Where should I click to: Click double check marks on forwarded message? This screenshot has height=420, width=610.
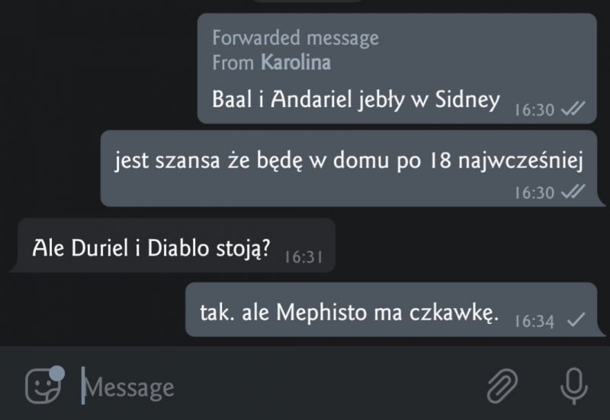point(573,110)
